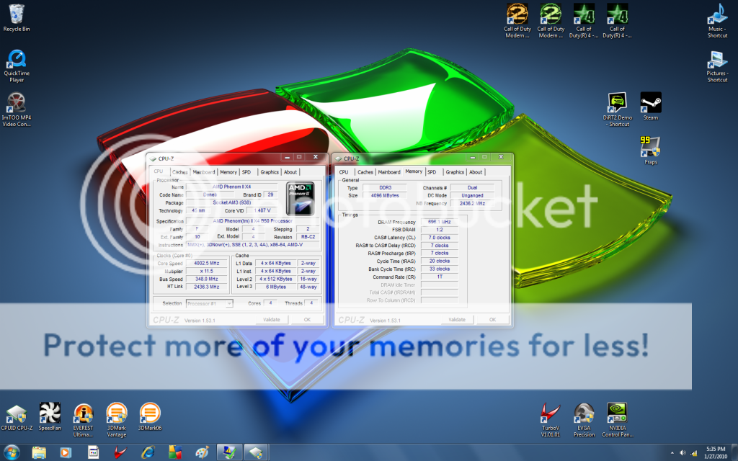
Task: Launch the 3DMark06 desktop shortcut
Action: pos(150,417)
